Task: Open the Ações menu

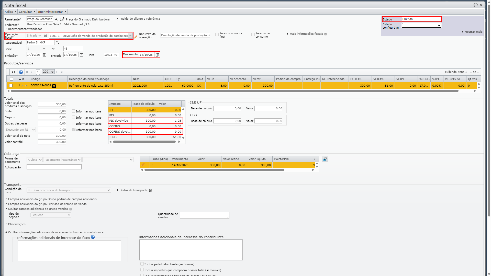Action: point(10,12)
